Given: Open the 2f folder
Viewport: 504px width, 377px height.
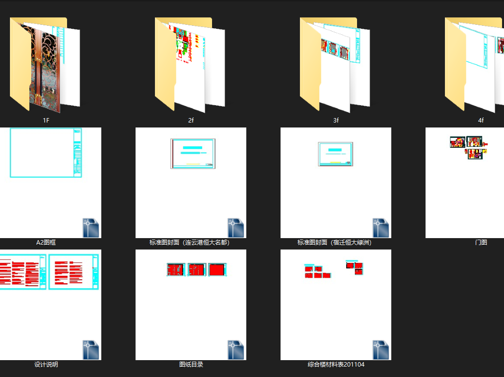Looking at the screenshot, I should (190, 65).
